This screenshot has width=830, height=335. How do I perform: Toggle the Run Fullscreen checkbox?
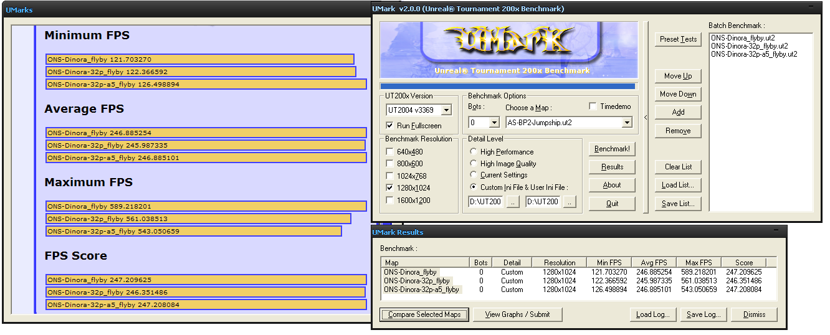[389, 126]
